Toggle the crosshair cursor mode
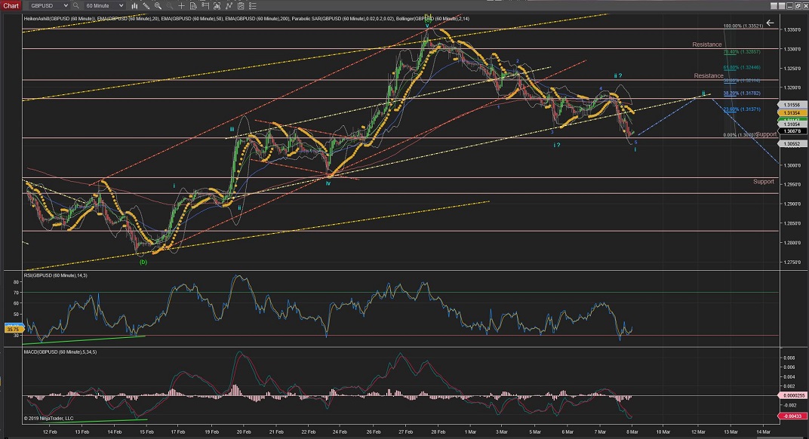 tap(181, 5)
